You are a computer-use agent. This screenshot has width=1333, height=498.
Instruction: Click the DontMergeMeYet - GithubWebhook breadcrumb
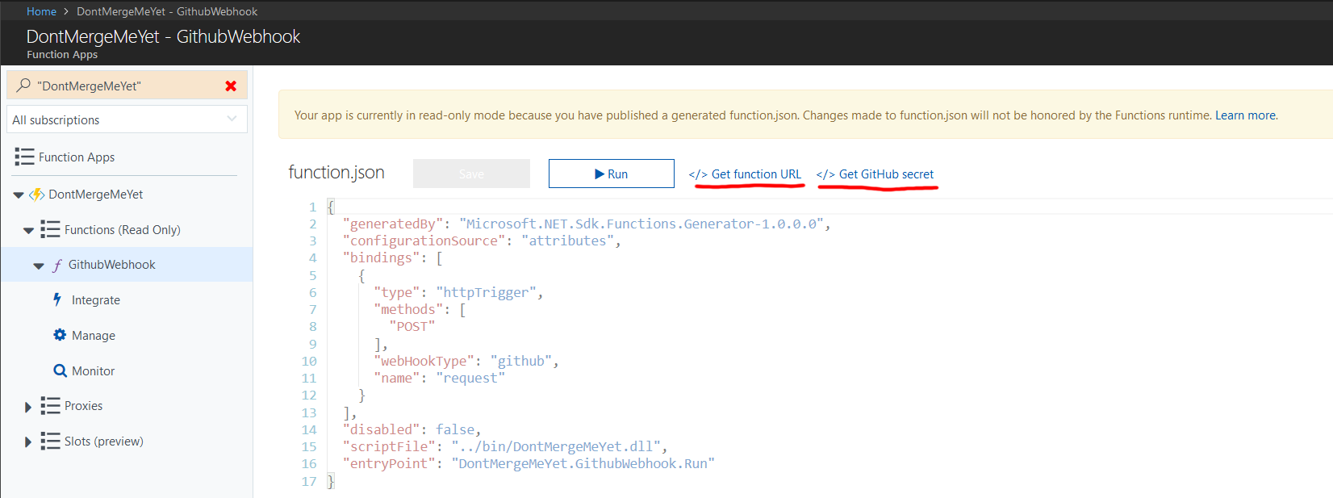[x=167, y=11]
